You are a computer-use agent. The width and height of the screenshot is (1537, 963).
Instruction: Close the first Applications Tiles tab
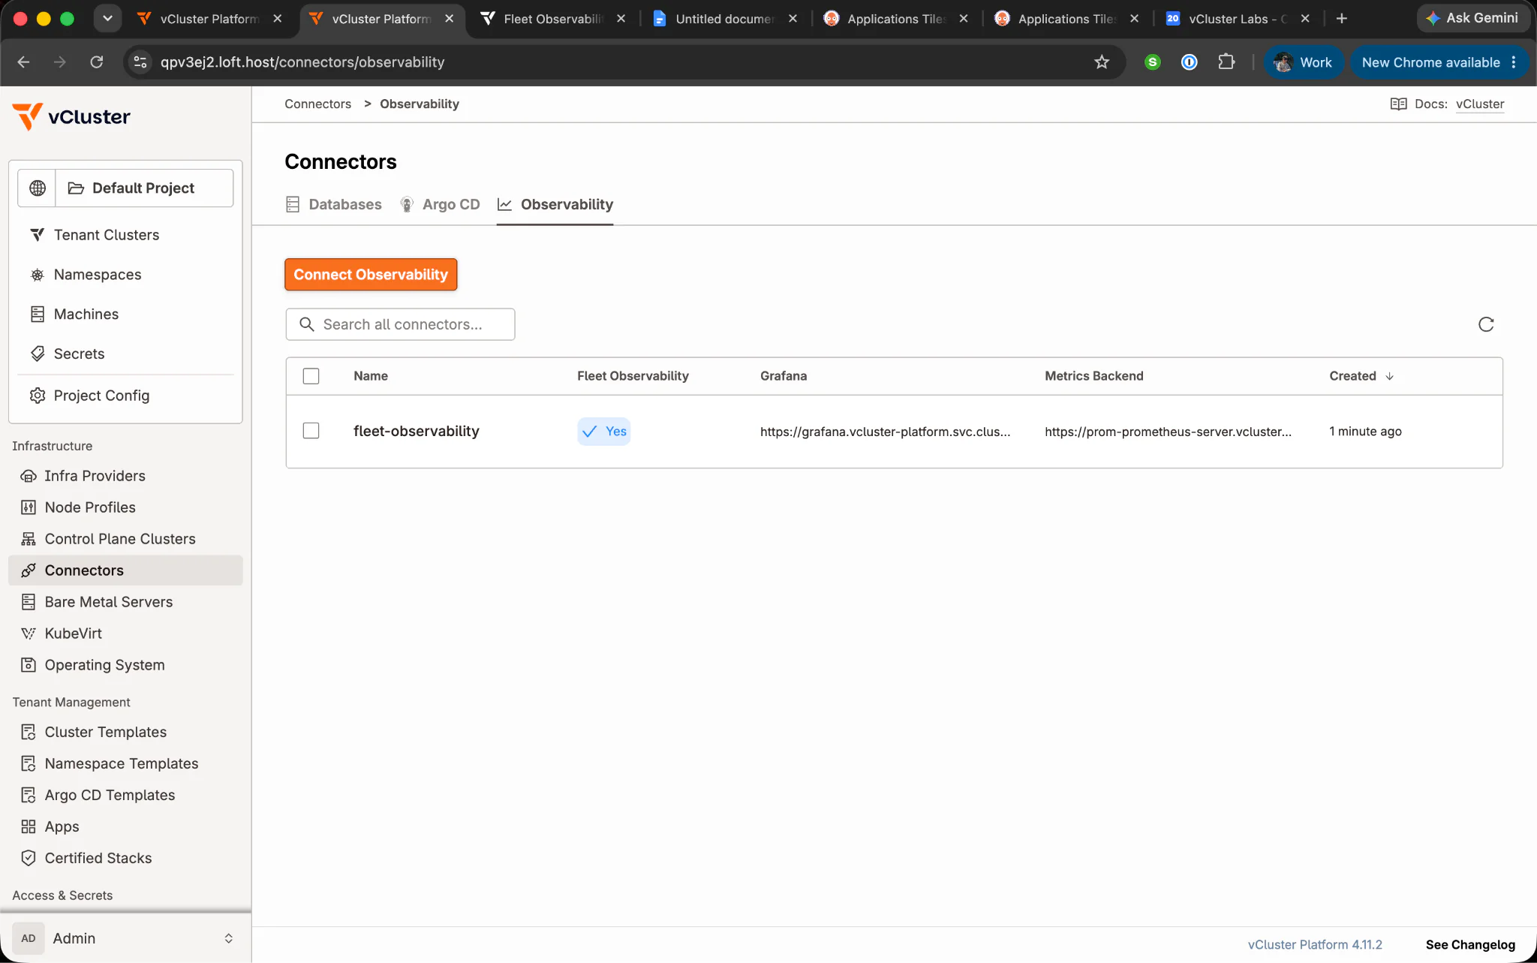pos(964,19)
